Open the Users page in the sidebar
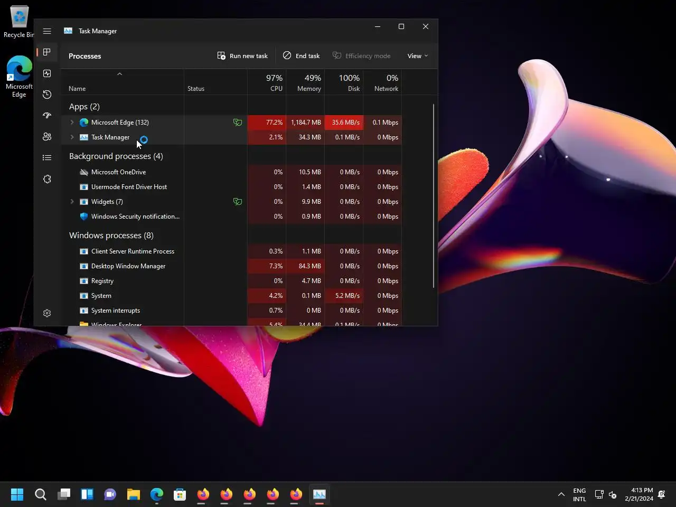676x507 pixels. pos(47,137)
